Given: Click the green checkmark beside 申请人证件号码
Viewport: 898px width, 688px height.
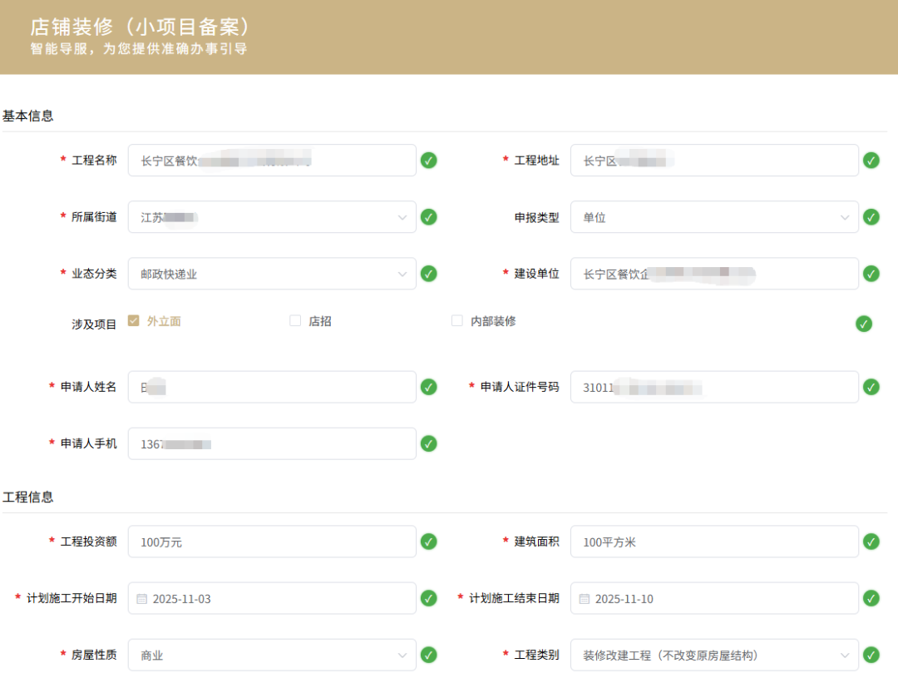Looking at the screenshot, I should click(x=871, y=387).
